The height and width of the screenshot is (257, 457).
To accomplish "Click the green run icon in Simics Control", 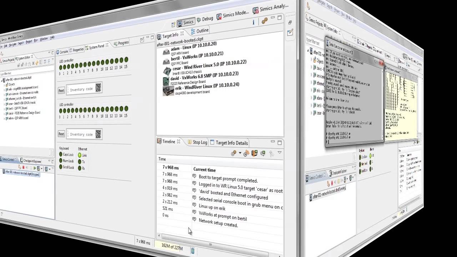I will [34, 168].
